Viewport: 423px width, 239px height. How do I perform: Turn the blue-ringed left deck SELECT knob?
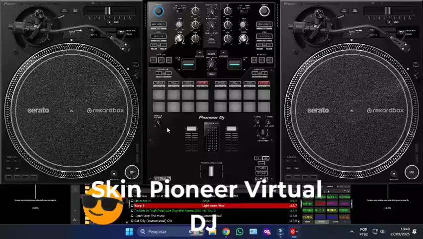158,11
